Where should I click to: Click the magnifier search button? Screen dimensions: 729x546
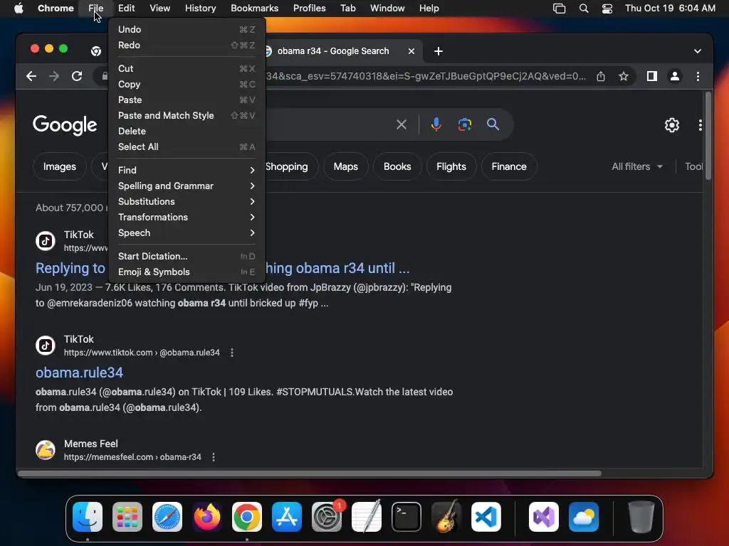pos(493,124)
